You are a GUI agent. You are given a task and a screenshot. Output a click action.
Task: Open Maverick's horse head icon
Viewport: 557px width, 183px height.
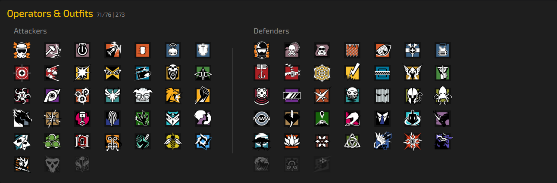(x=21, y=118)
